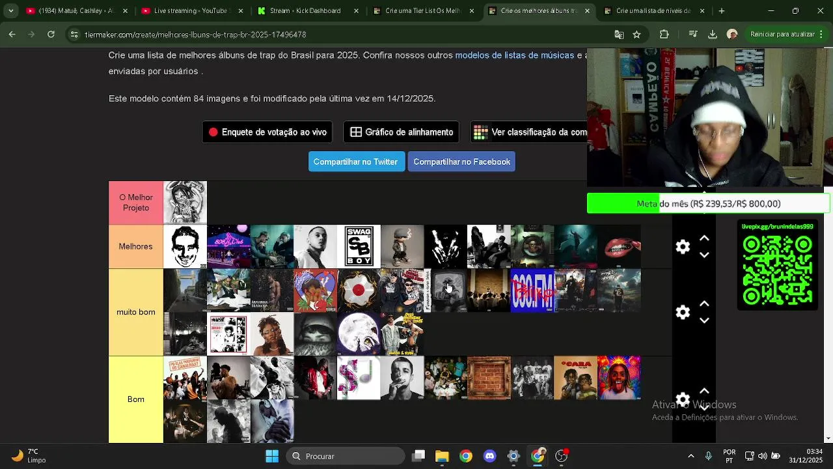The width and height of the screenshot is (833, 469).
Task: Click Ver classificação da comunidade button
Action: coord(528,132)
